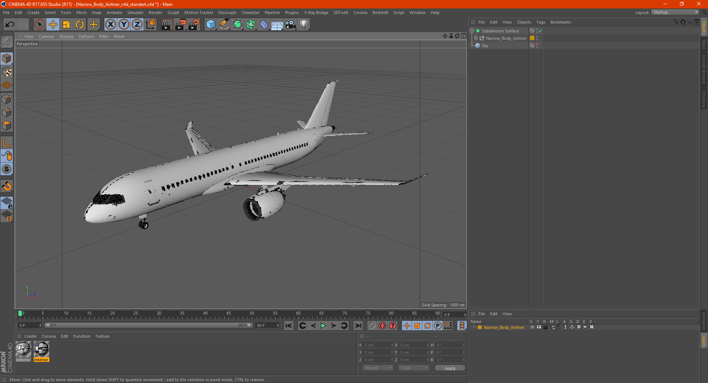This screenshot has width=708, height=383.
Task: Open the deformer objects icon
Action: 264,25
